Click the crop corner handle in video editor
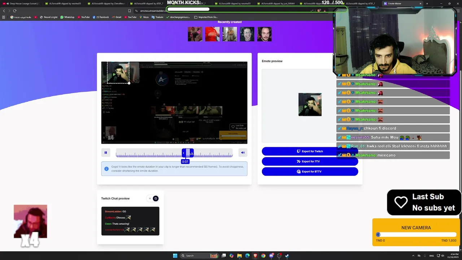The image size is (462, 260). point(129,83)
